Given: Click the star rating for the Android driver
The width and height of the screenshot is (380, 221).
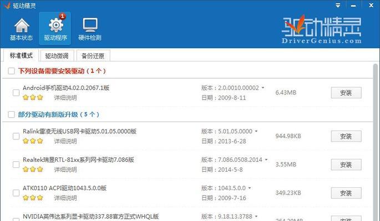Looking at the screenshot, I should point(33,97).
